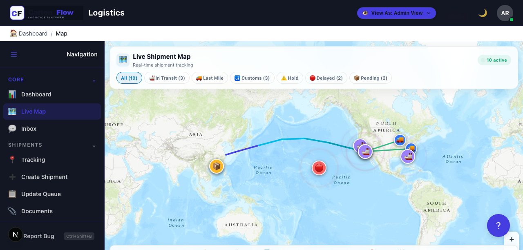Click the yellow package marker near Asia
Screen dimensions: 523x250
217,166
